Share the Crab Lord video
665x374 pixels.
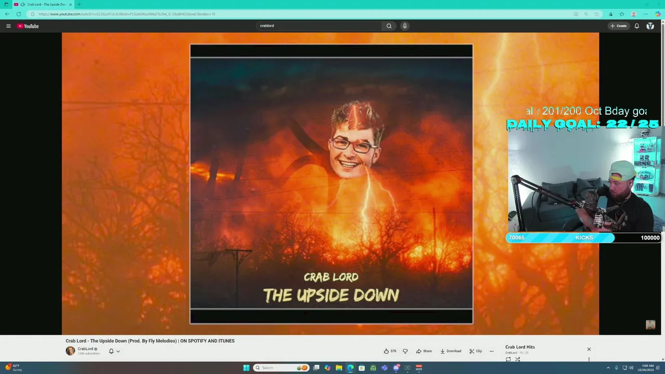click(x=424, y=351)
